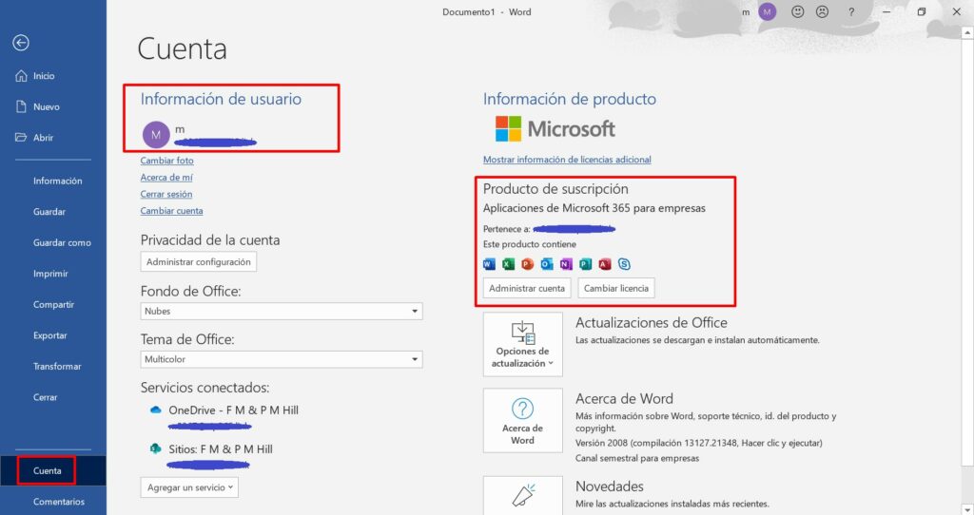Click the Novedades megaphone icon
974x515 pixels.
(522, 494)
